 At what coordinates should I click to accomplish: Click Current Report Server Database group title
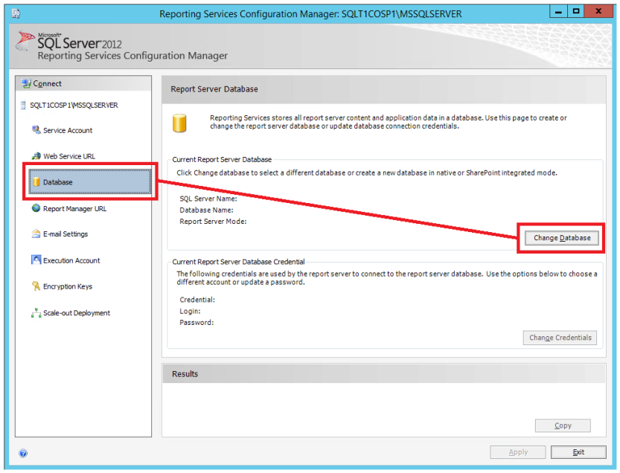click(222, 160)
